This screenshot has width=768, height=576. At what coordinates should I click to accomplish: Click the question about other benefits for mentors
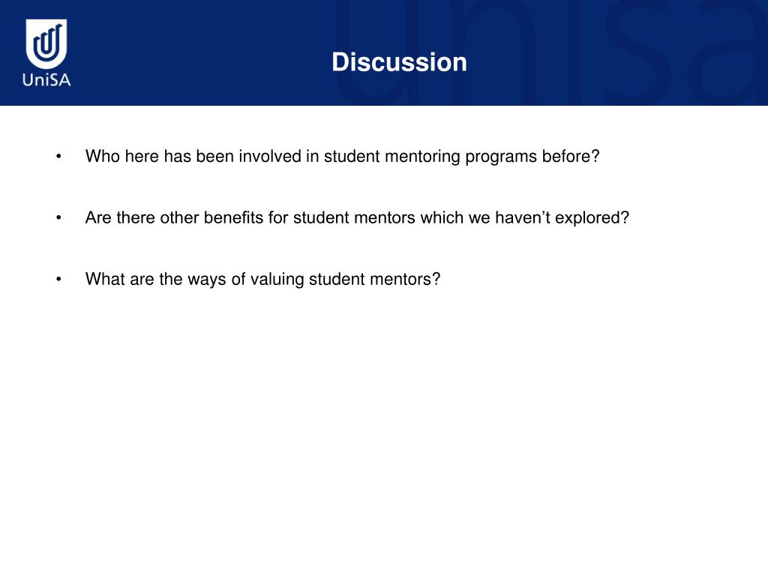pos(357,218)
